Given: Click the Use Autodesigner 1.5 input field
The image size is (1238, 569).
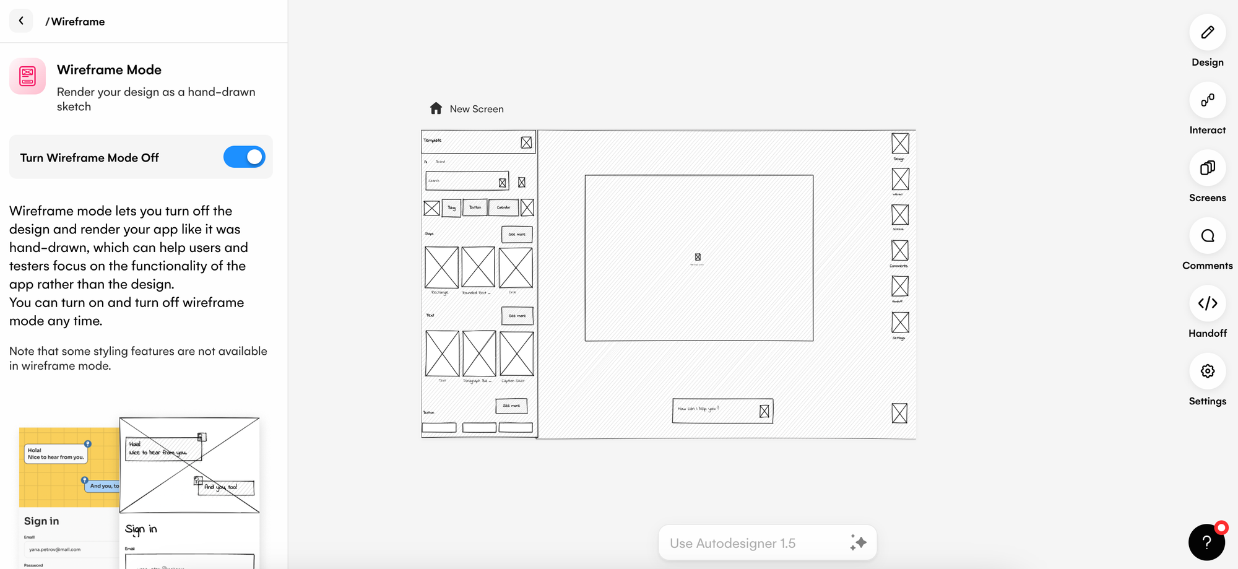Looking at the screenshot, I should (768, 543).
